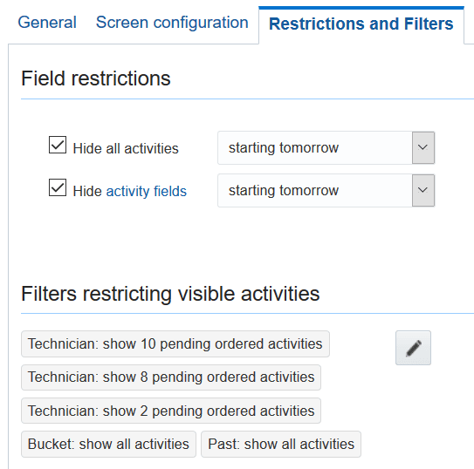Click the Past: show all activities filter
The image size is (474, 469).
coord(281,445)
